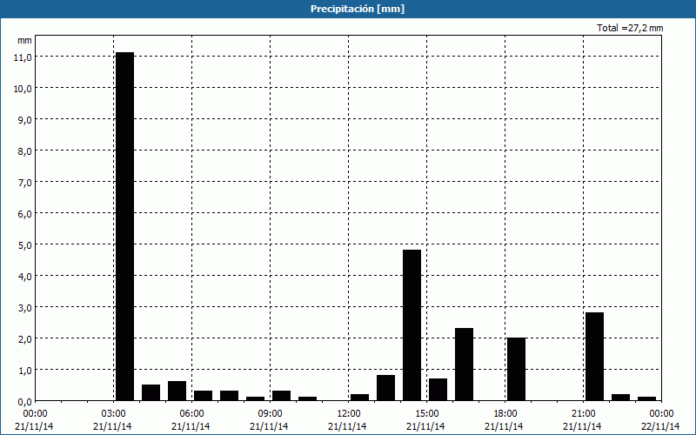The width and height of the screenshot is (696, 435).
Task: Select the 3,0 y-axis value
Action: coord(24,307)
